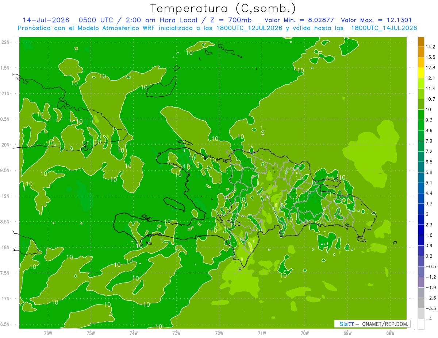Click the colorbar value '2.3'
Screen dimensions: 438x338
[429, 225]
